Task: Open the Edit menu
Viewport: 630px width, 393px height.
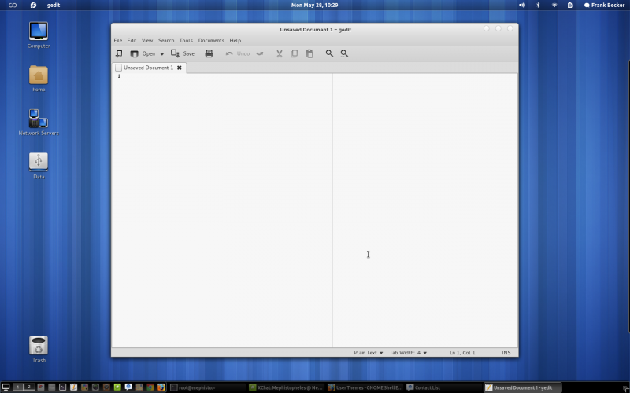Action: pyautogui.click(x=132, y=41)
